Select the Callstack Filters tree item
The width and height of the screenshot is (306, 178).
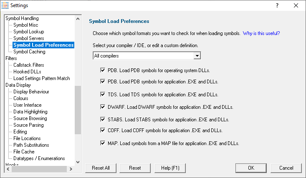pyautogui.click(x=29, y=65)
